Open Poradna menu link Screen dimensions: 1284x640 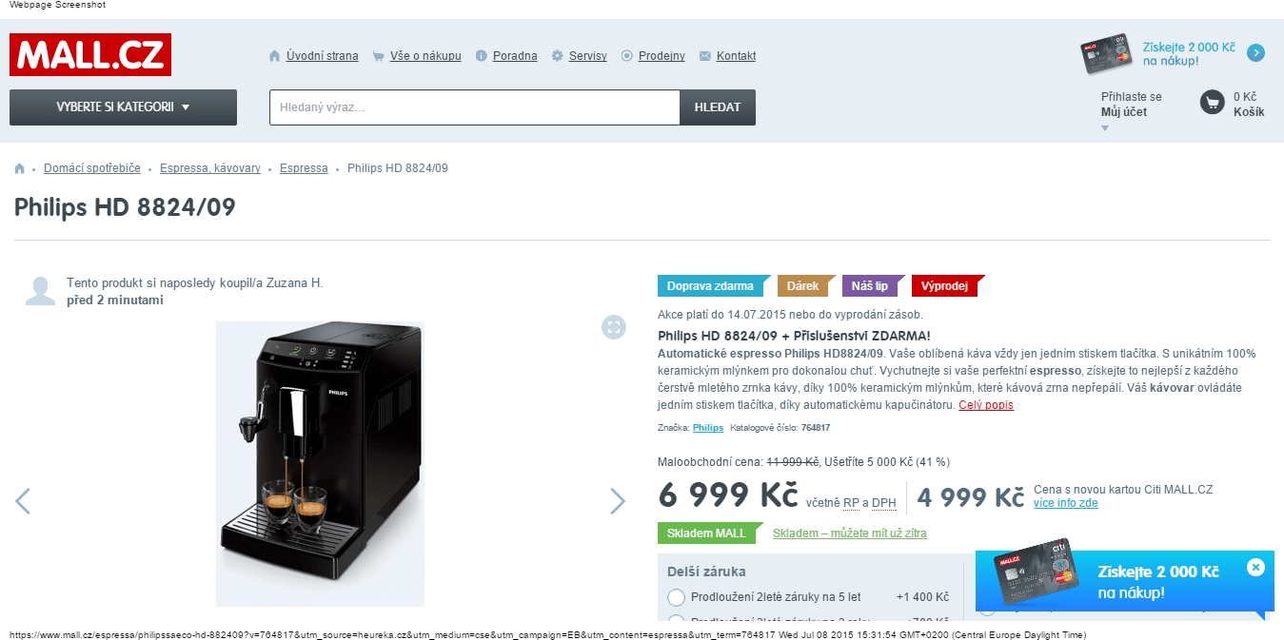(x=515, y=56)
